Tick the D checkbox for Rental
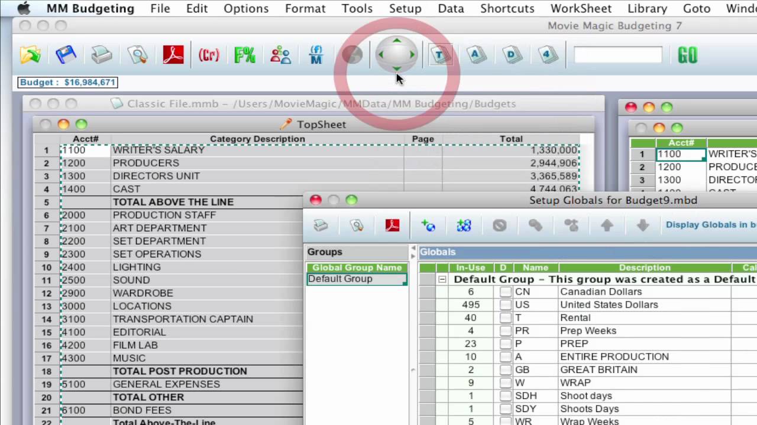 pyautogui.click(x=505, y=318)
